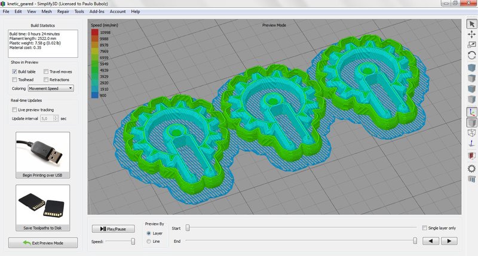This screenshot has height=256, width=478.
Task: Open machine control panel gear icon
Action: click(471, 168)
